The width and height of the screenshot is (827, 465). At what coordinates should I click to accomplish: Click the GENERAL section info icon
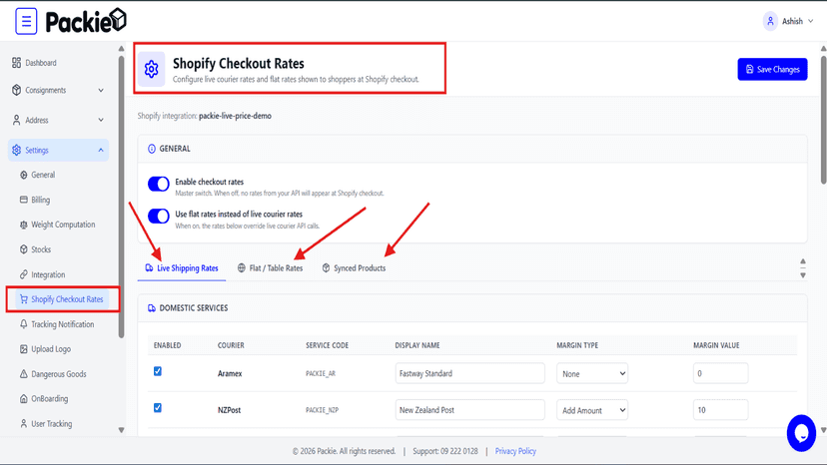(x=152, y=149)
